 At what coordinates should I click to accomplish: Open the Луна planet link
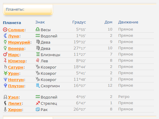[x=14, y=36]
